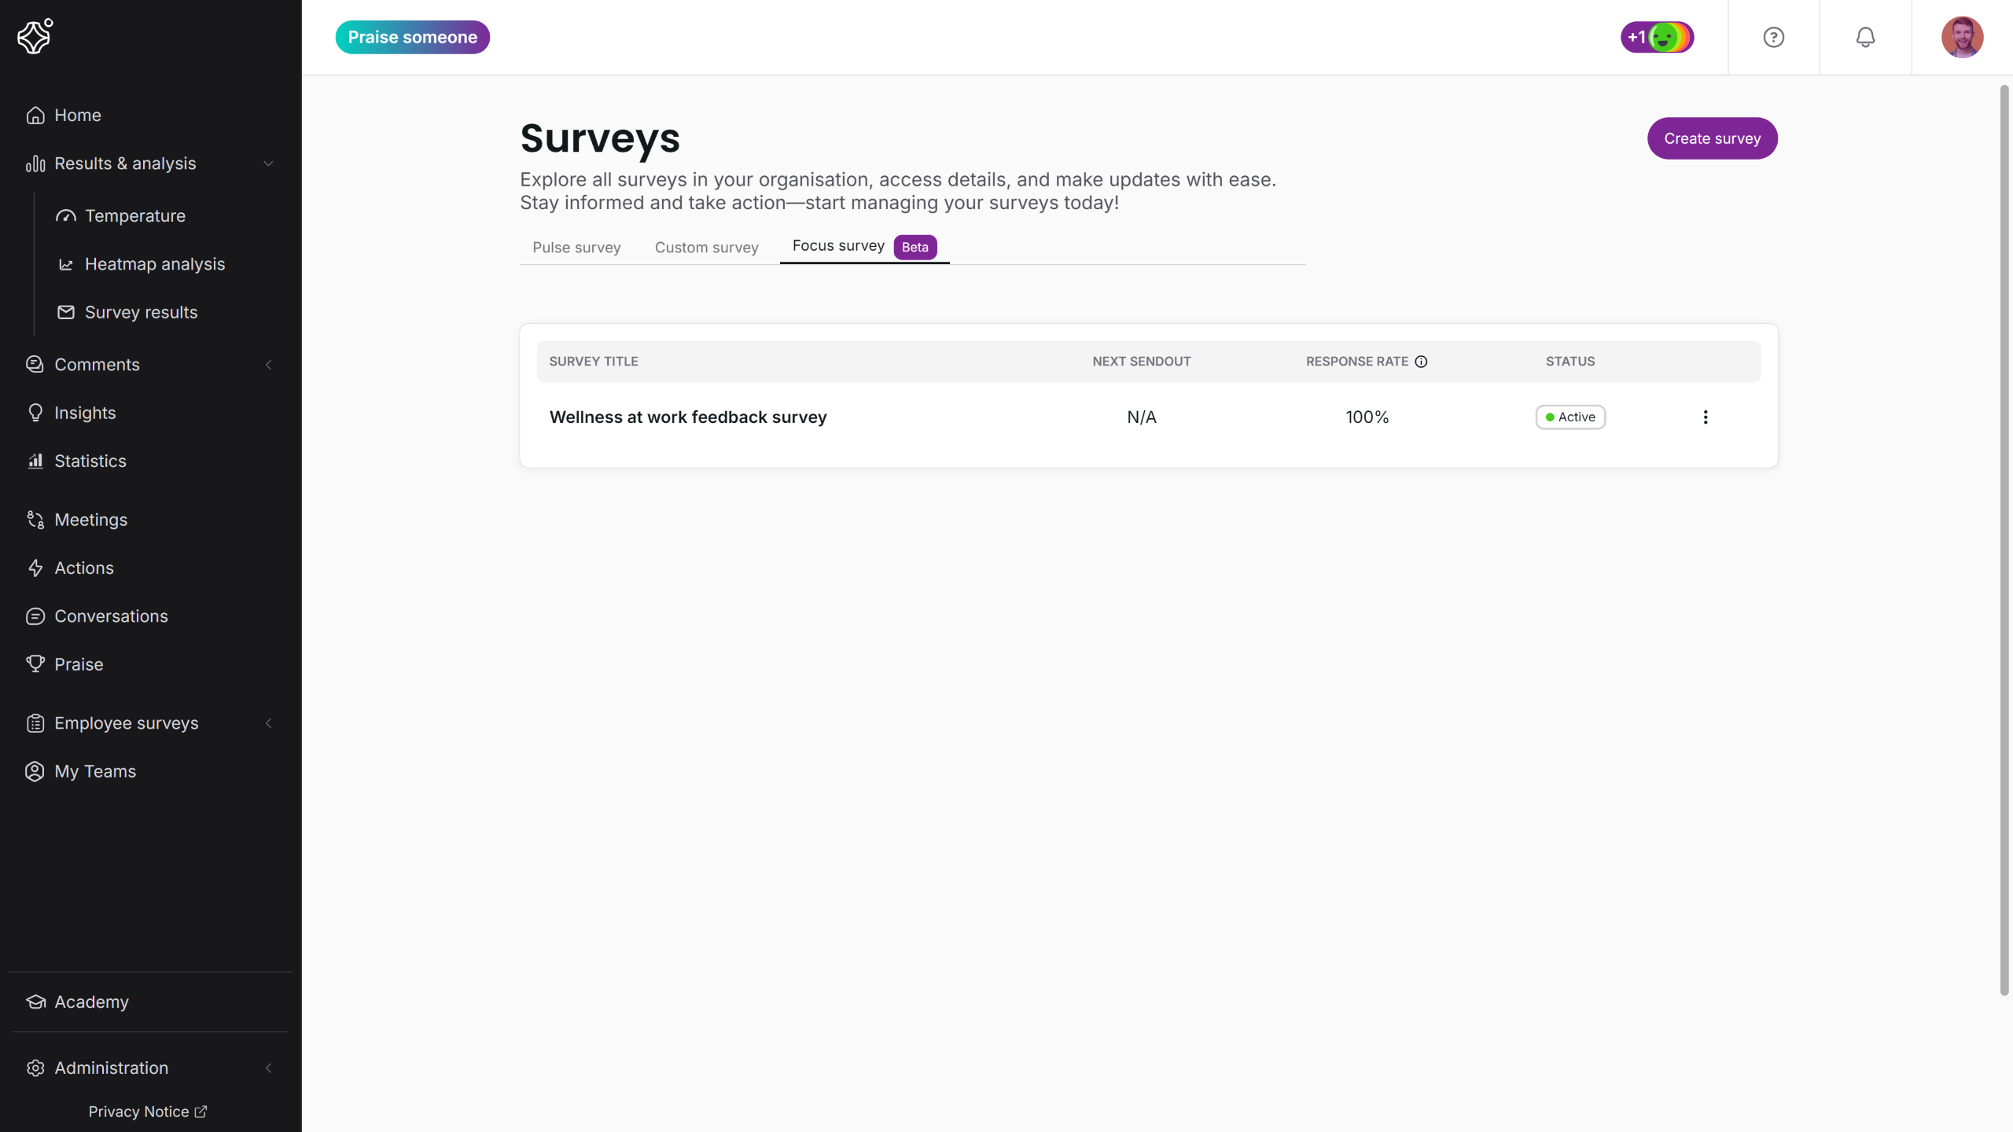Open the three-dot menu for Wellness survey
This screenshot has width=2013, height=1132.
tap(1705, 417)
